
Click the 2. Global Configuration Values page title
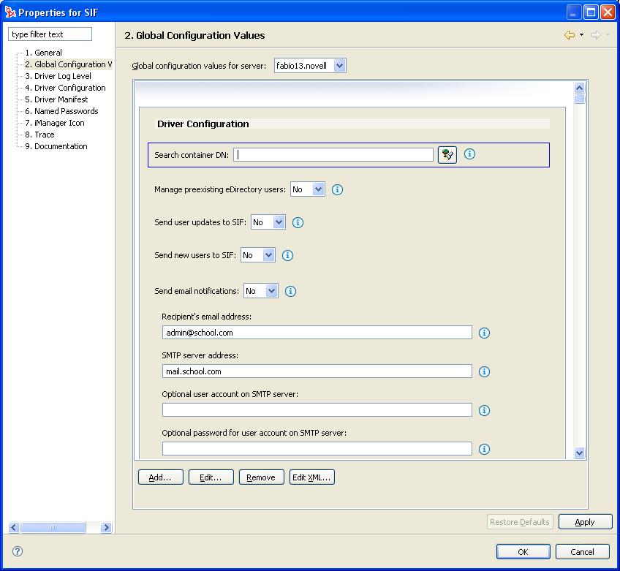[x=194, y=35]
